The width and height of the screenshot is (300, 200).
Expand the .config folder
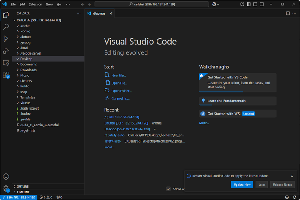pyautogui.click(x=48, y=31)
